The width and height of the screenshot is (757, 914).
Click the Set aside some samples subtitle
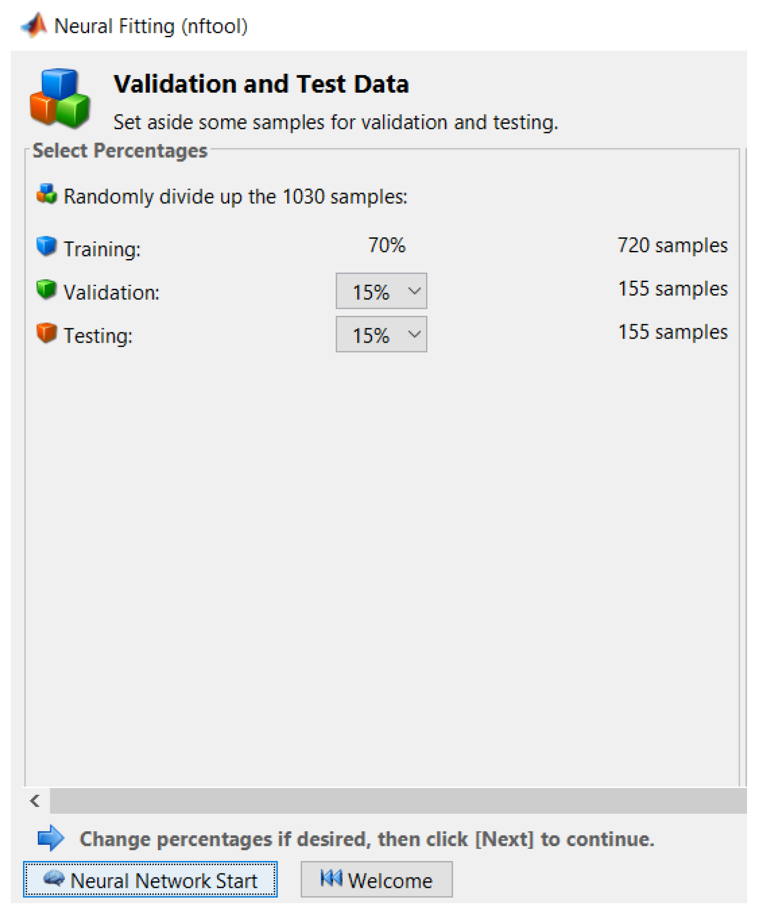pyautogui.click(x=336, y=122)
